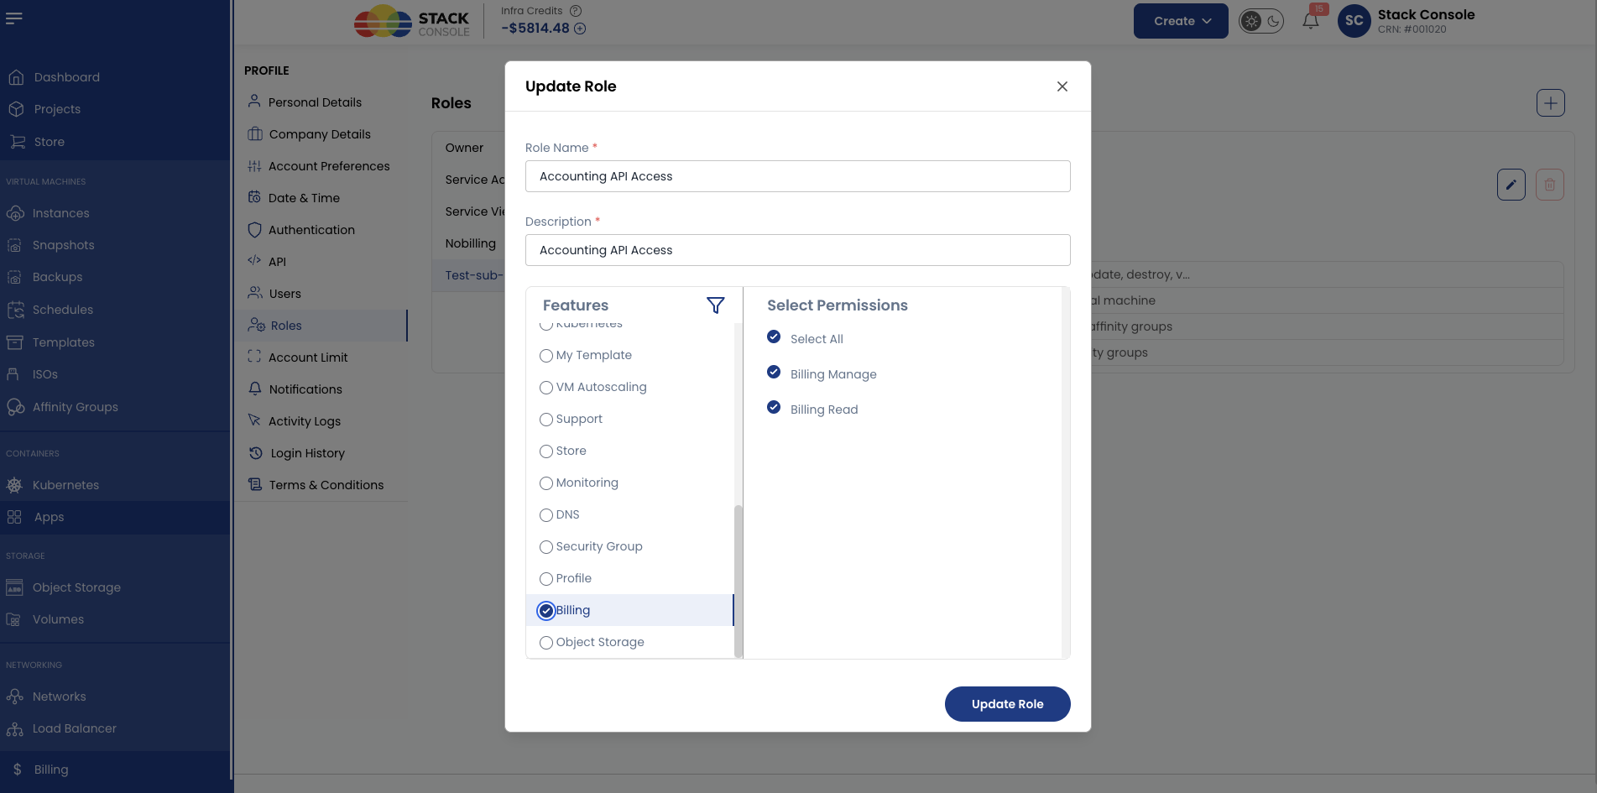Select the Support feature radio
The height and width of the screenshot is (793, 1597).
(x=546, y=420)
